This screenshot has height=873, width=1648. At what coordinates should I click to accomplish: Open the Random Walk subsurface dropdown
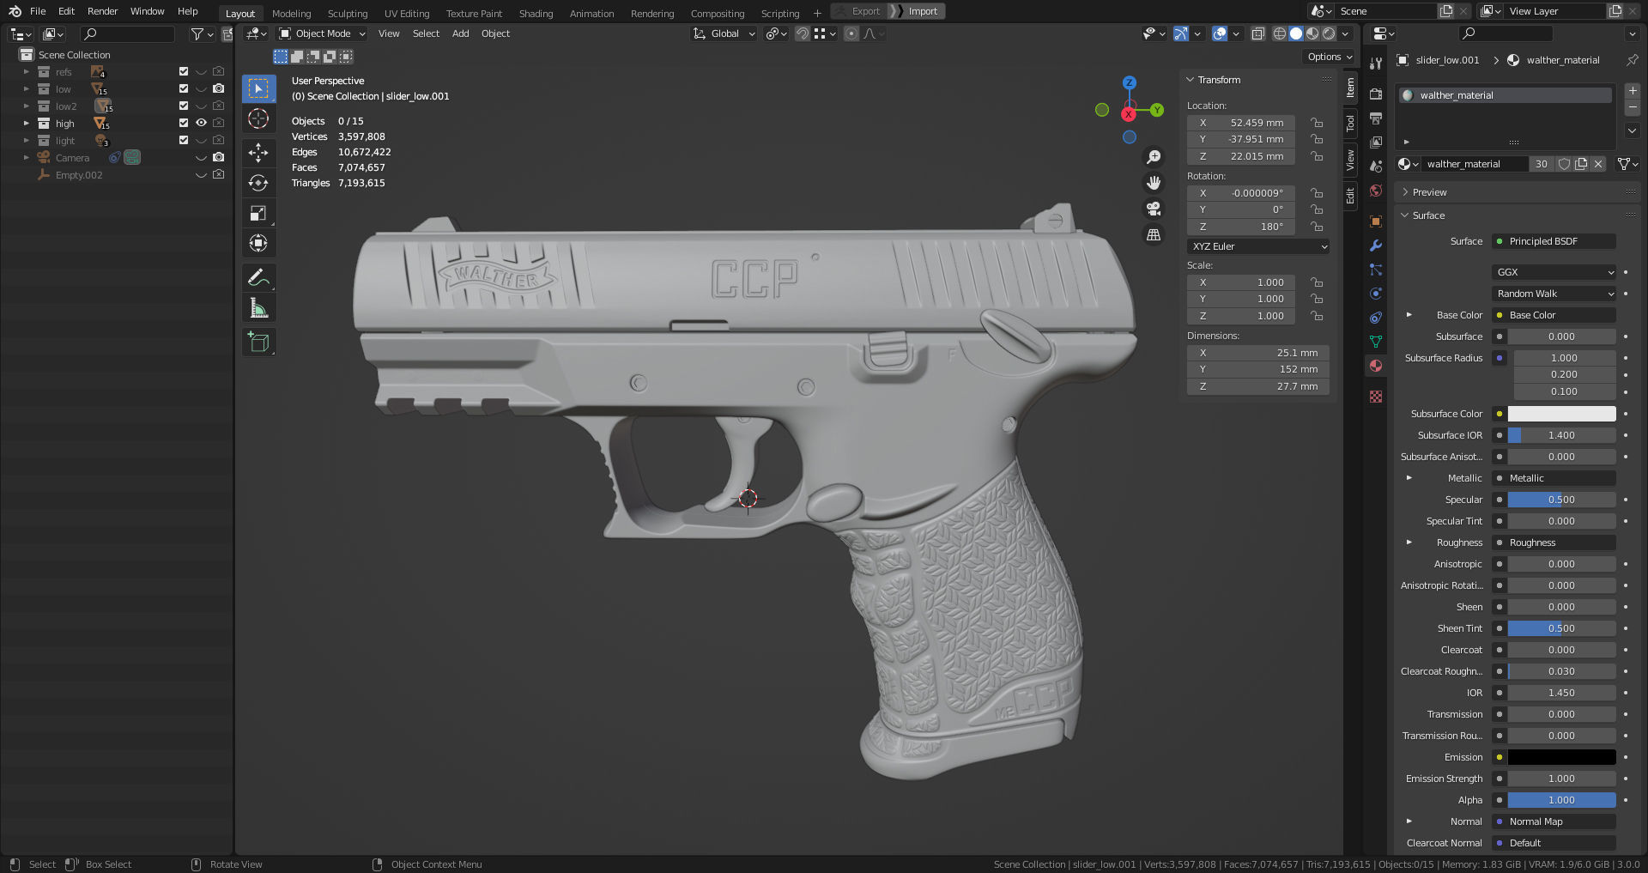point(1554,294)
